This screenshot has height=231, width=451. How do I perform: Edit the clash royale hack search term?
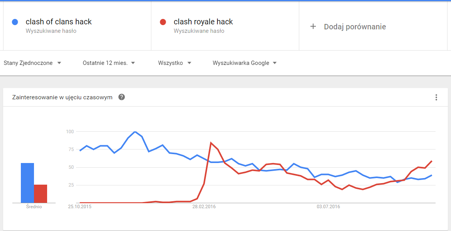[203, 22]
